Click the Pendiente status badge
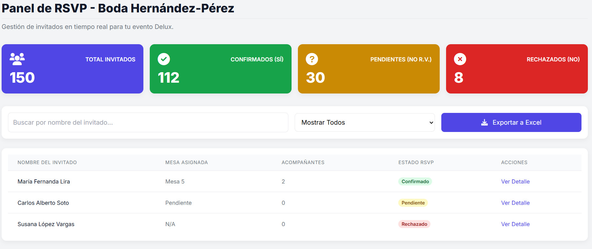 tap(413, 203)
